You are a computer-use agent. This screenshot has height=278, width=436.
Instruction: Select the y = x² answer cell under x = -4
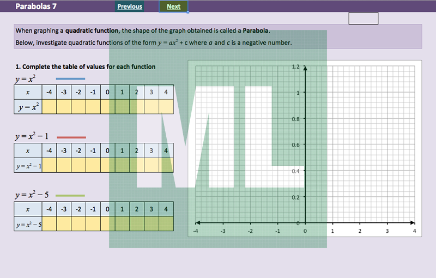coord(49,107)
